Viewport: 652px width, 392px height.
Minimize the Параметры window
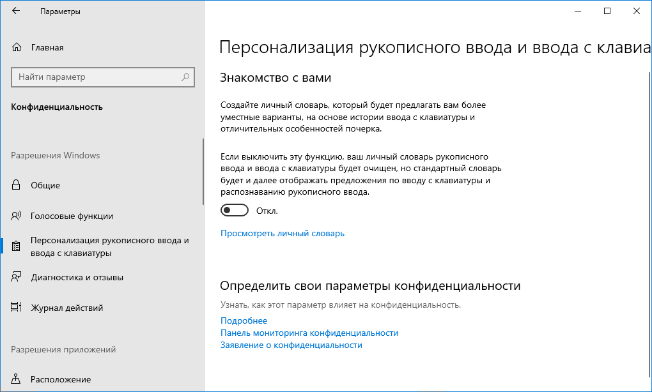point(578,11)
